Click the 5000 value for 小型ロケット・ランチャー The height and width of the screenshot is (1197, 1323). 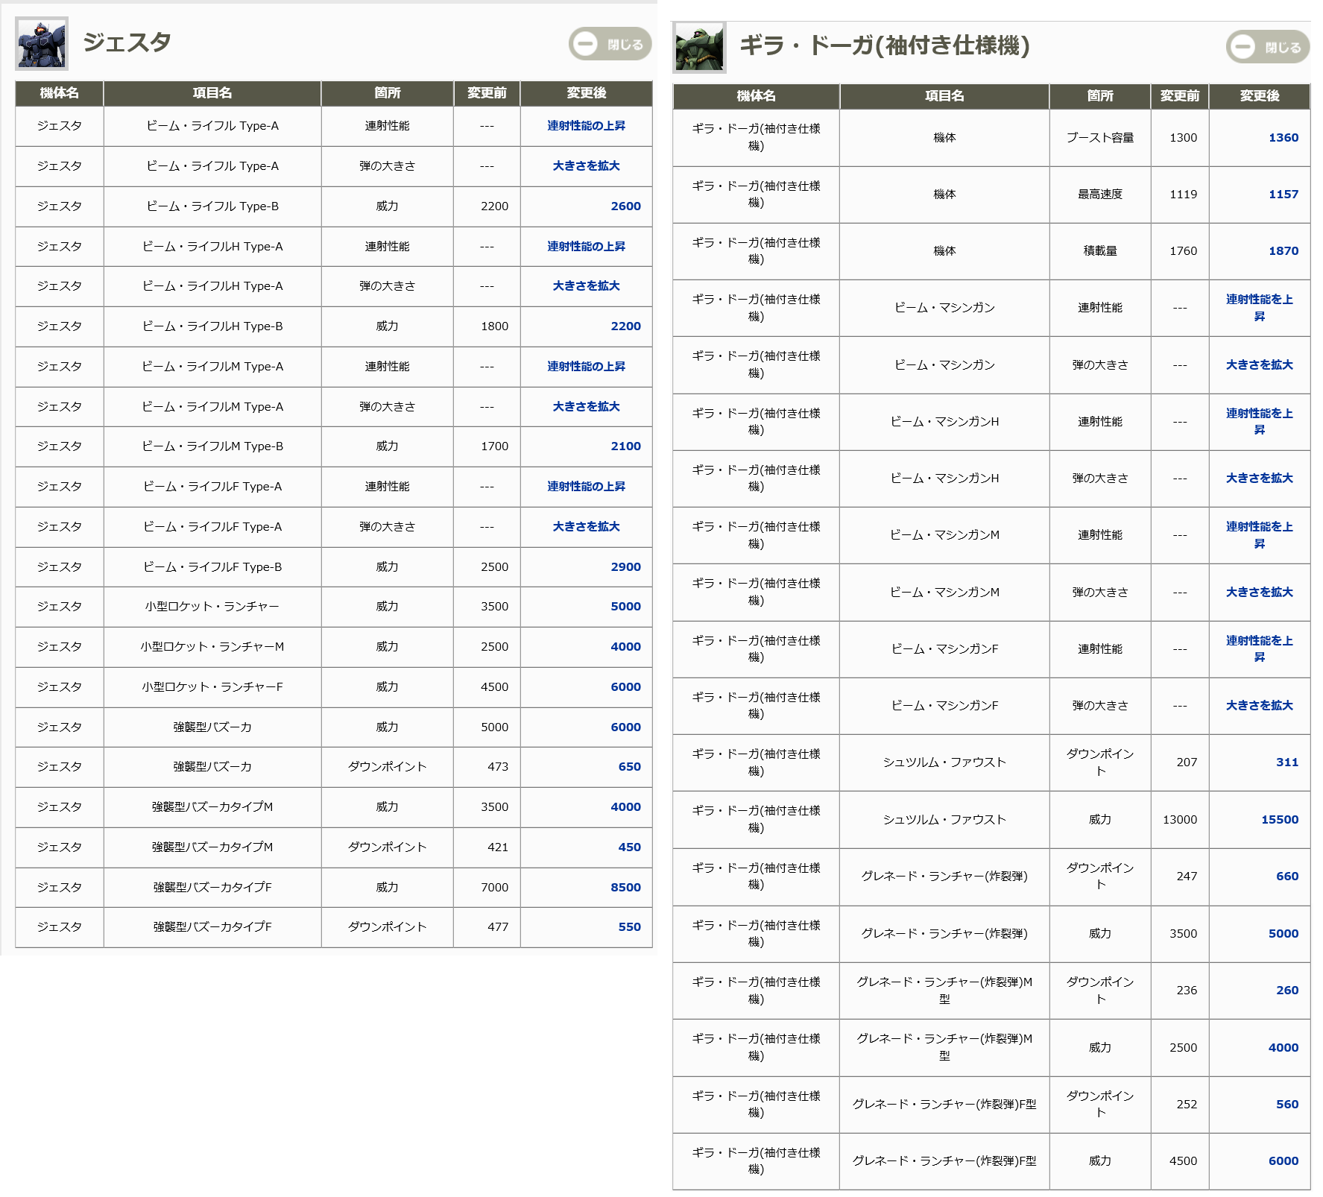point(625,607)
